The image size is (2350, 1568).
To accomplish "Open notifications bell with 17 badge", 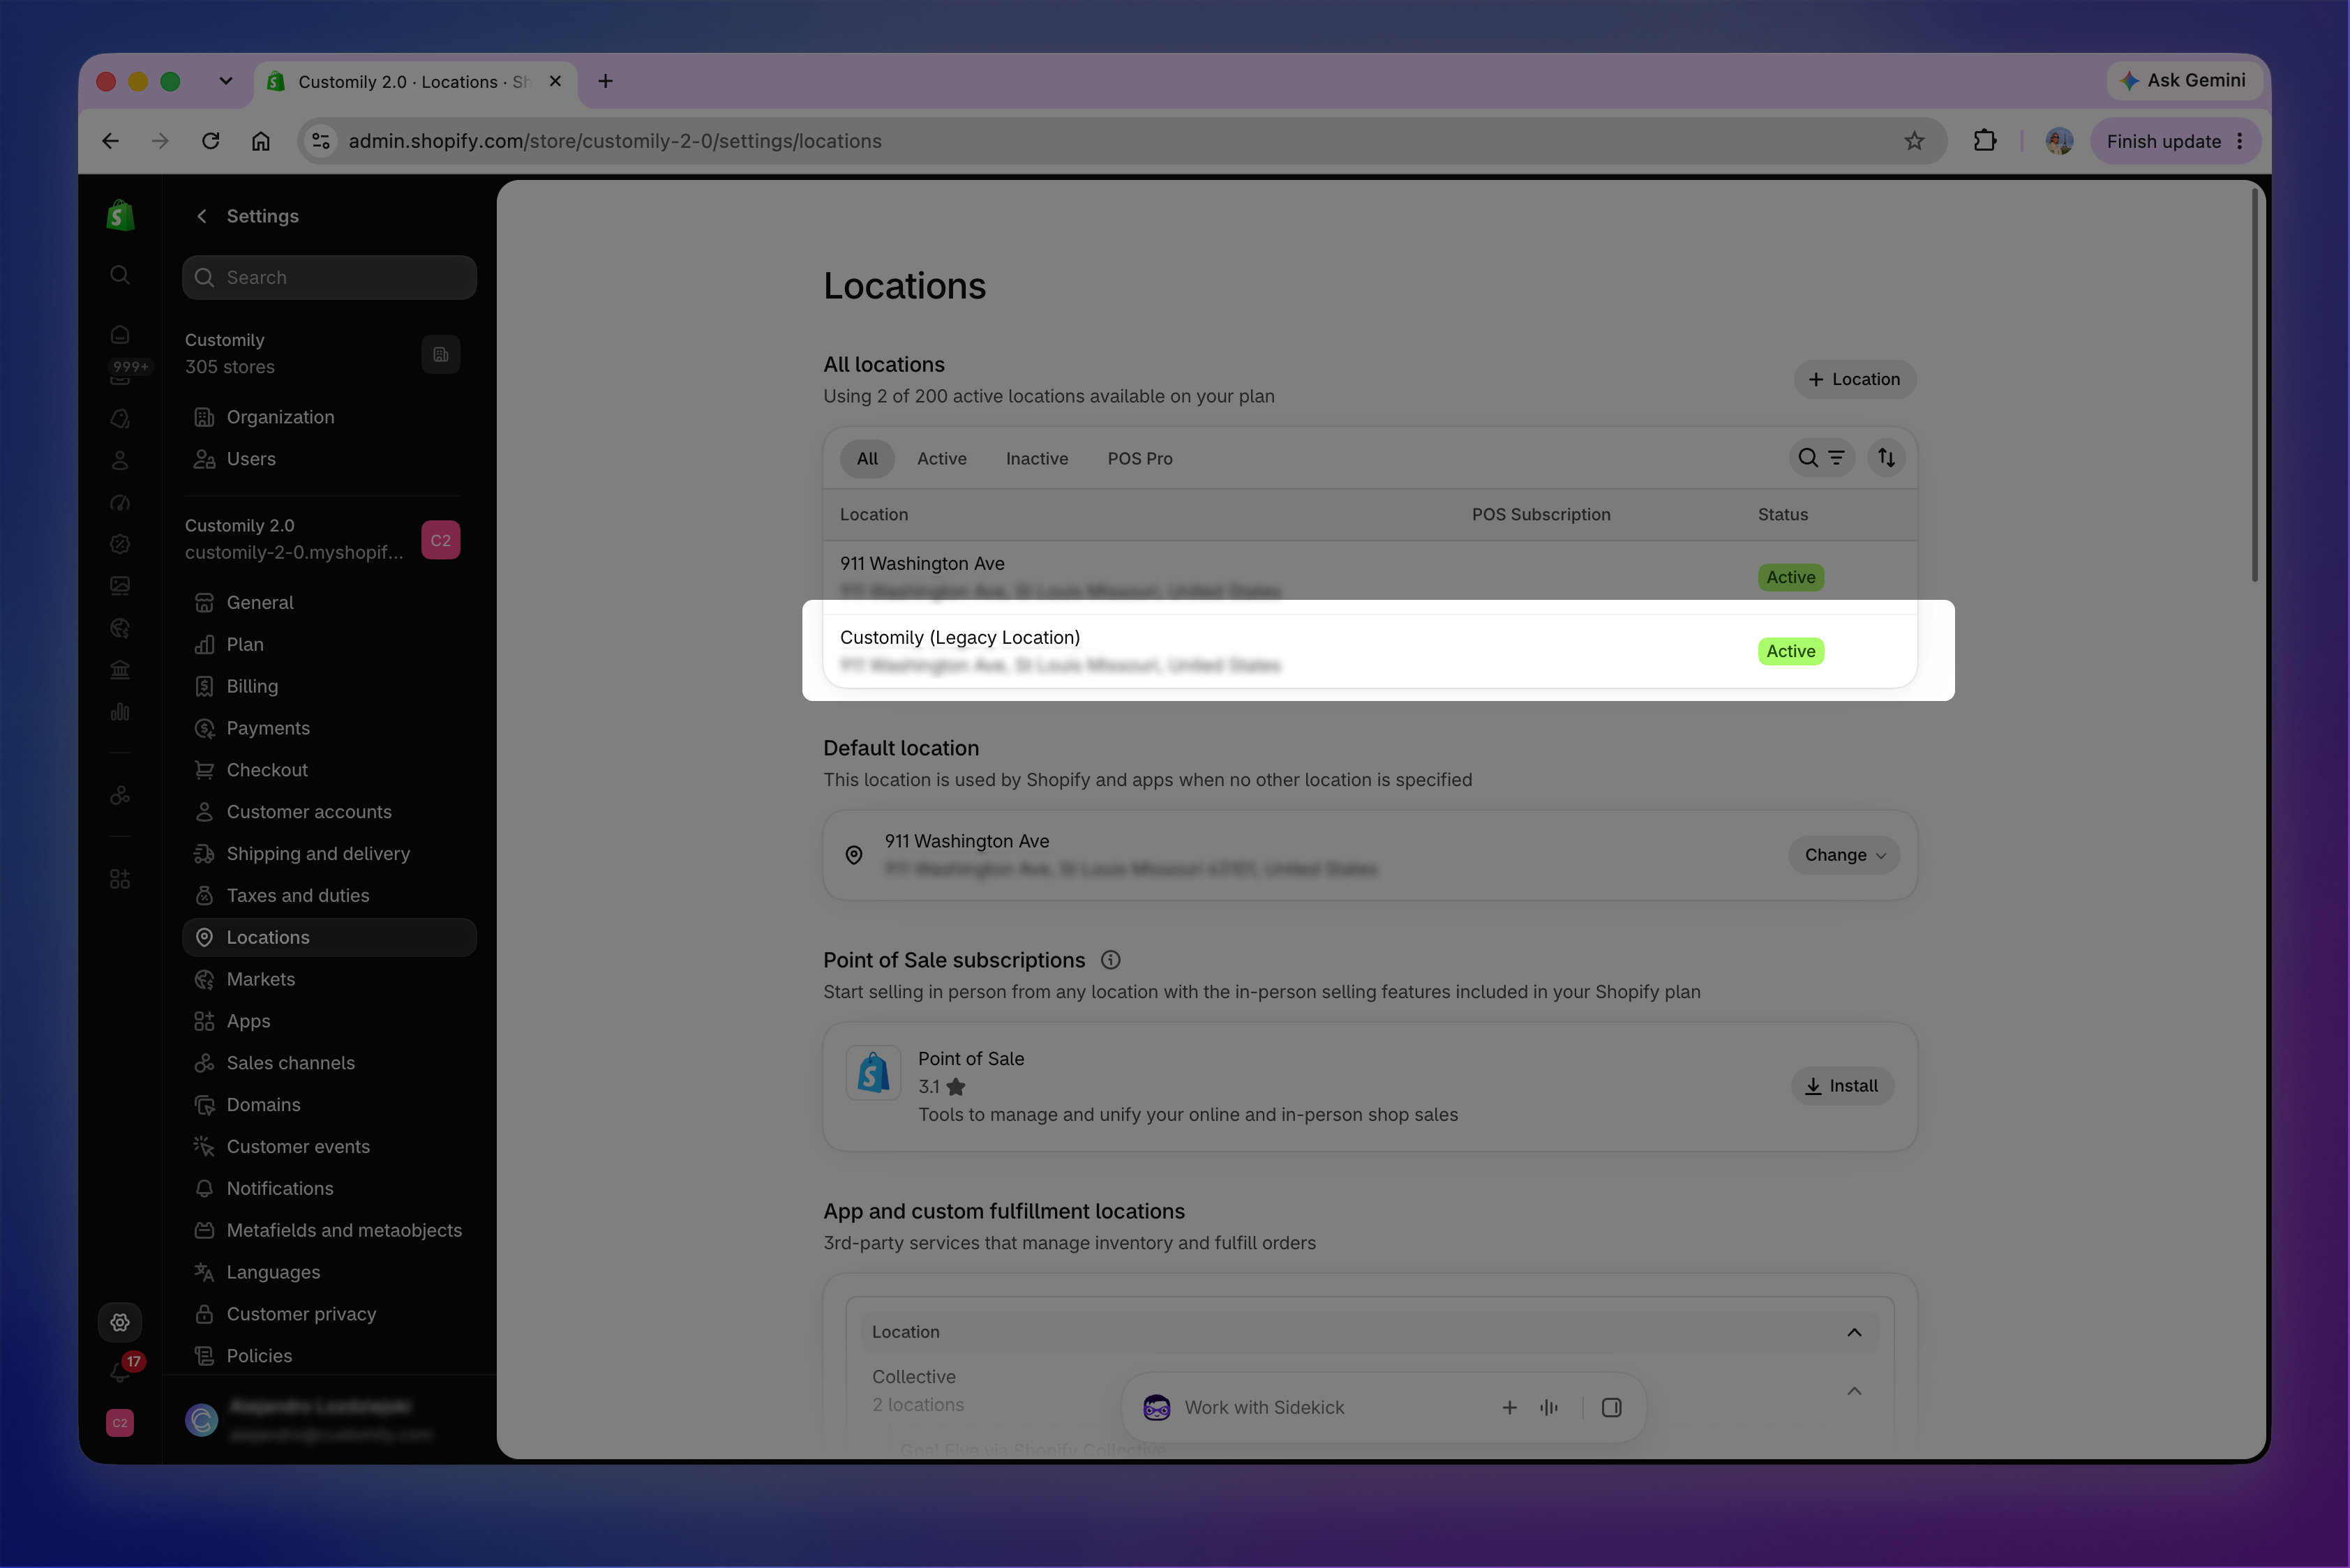I will [122, 1370].
